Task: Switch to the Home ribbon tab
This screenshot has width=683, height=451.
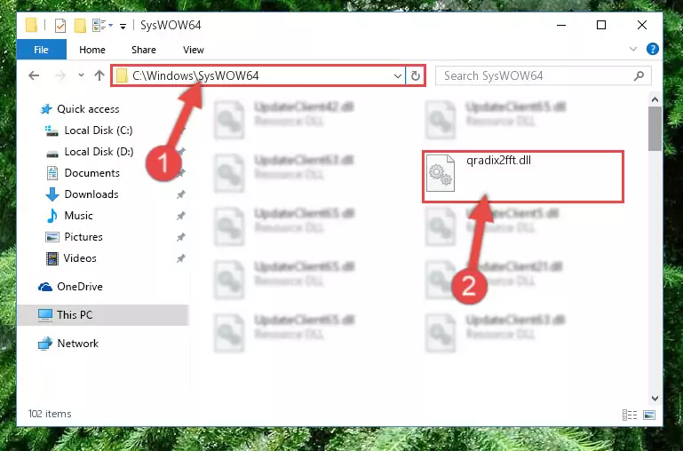Action: coord(92,50)
